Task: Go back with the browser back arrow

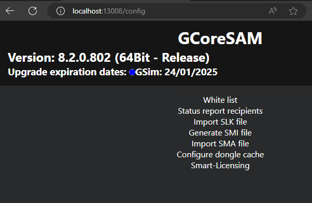Action: pos(10,11)
